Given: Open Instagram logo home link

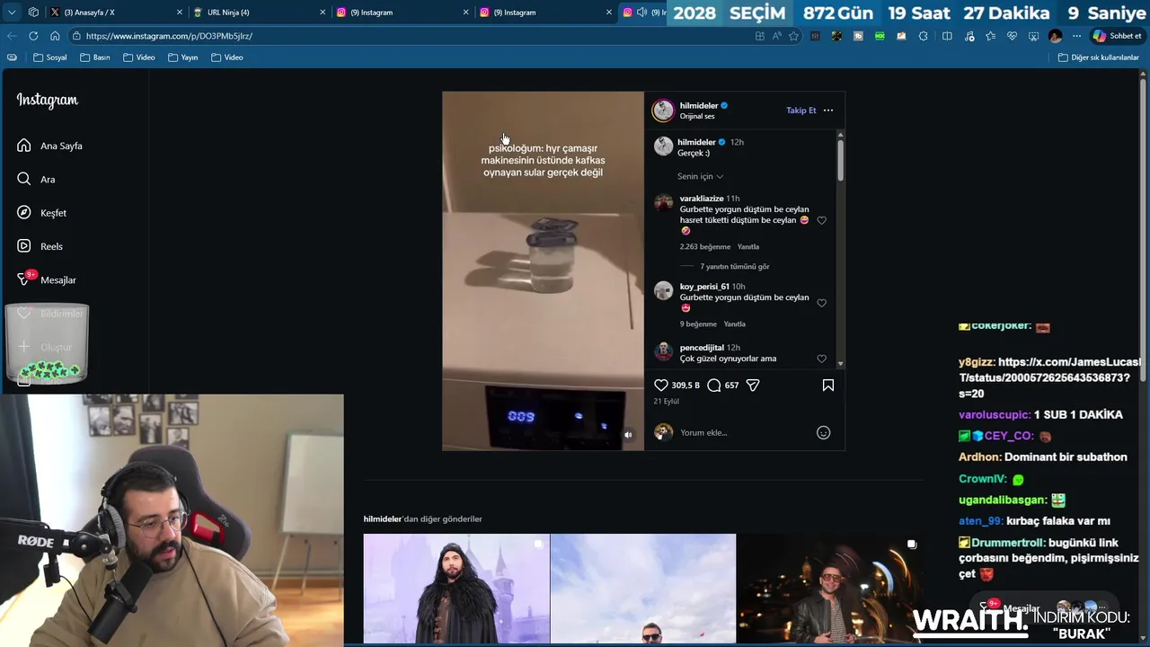Looking at the screenshot, I should [x=47, y=101].
